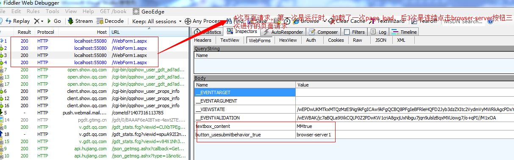
Task: Click the __VIEWSTATE name cell
Action: coord(244,109)
